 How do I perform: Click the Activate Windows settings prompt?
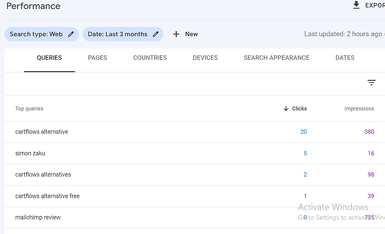[x=333, y=207]
